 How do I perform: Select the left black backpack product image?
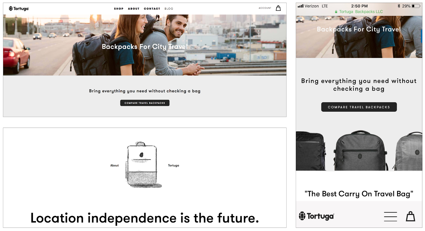[x=311, y=151]
